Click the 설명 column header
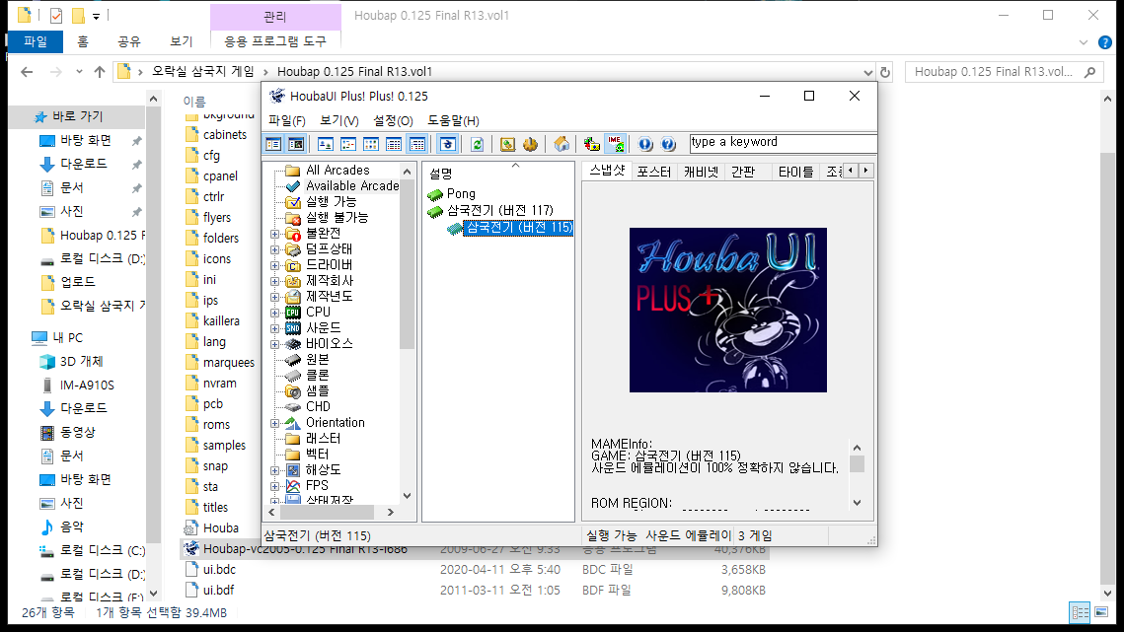 click(x=498, y=173)
